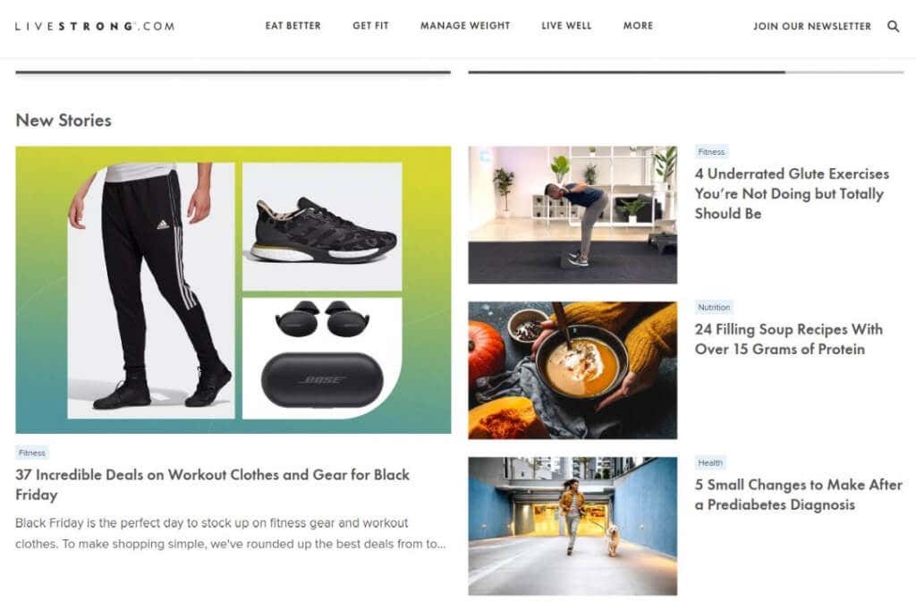This screenshot has height=602, width=916.
Task: Open the Get Fit menu
Action: coord(370,26)
